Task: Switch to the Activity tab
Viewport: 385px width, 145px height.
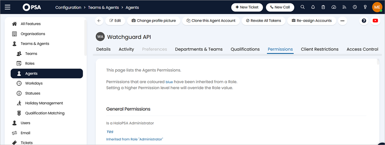Action: pyautogui.click(x=126, y=49)
